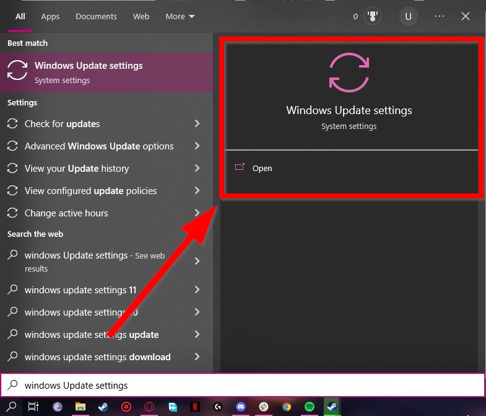This screenshot has width=486, height=416.
Task: Expand chevron next to View your Update history
Action: (197, 168)
